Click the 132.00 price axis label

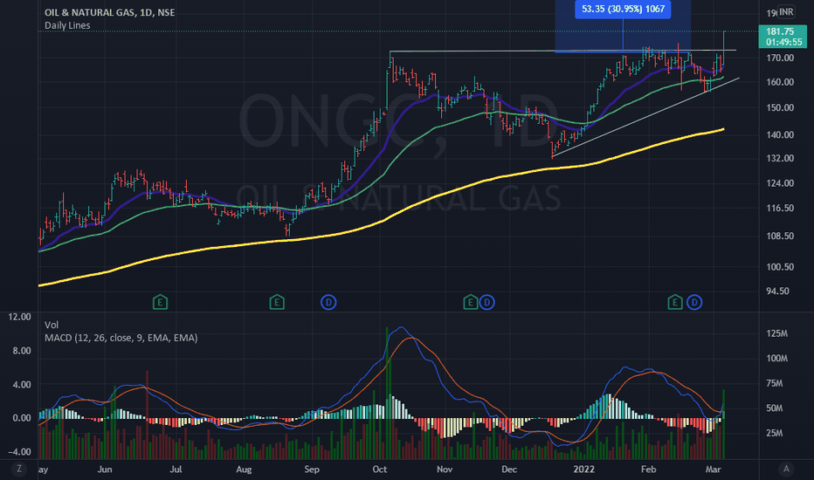780,158
